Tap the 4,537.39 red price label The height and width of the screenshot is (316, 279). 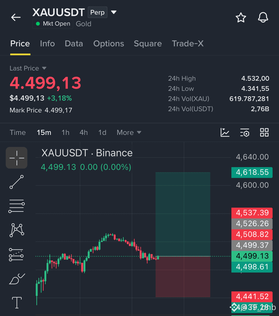252,213
